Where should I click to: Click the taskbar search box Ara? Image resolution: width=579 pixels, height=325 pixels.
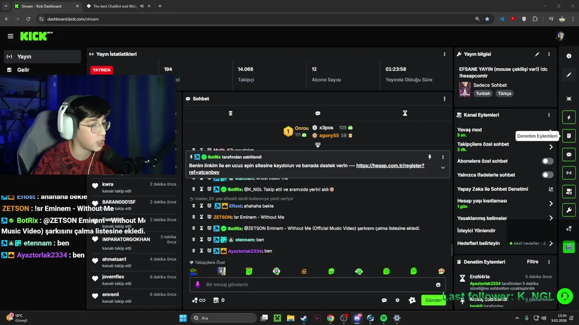223,318
